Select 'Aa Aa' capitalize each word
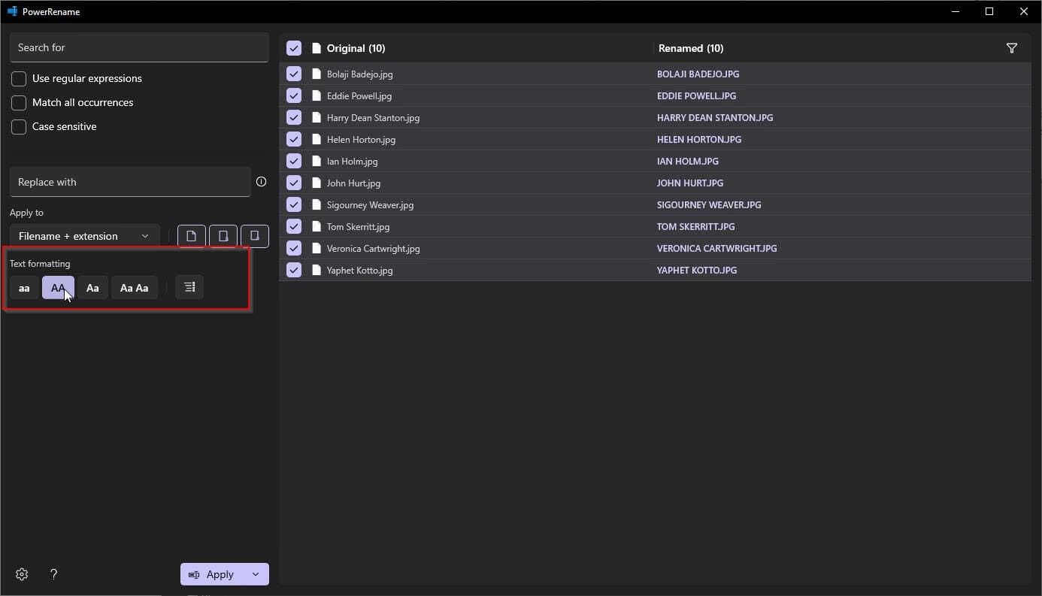 135,288
